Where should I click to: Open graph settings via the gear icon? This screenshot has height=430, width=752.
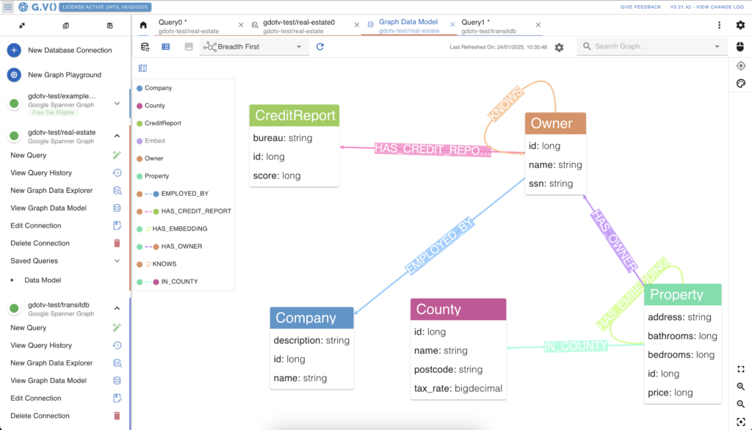coord(559,46)
